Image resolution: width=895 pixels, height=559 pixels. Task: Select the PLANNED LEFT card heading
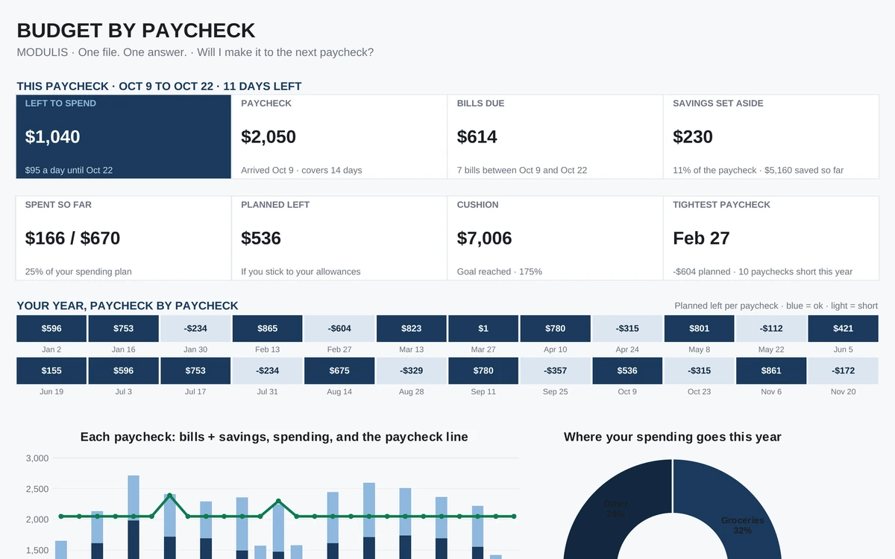point(275,204)
